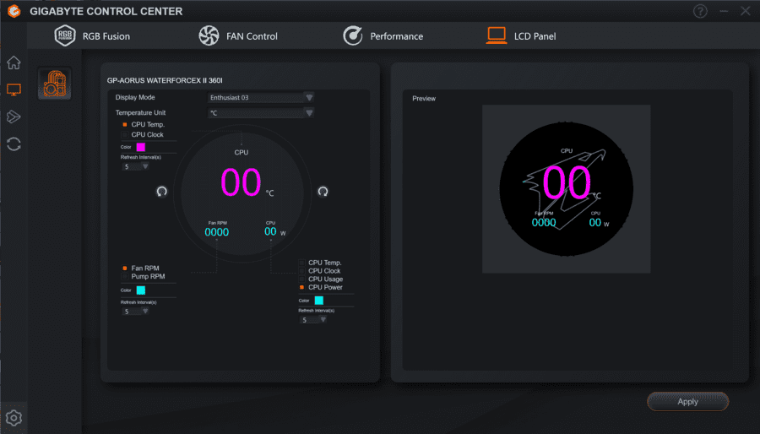Screen dimensions: 760x434
Task: Open cyan color swatch under Fan RPM
Action: (140, 290)
